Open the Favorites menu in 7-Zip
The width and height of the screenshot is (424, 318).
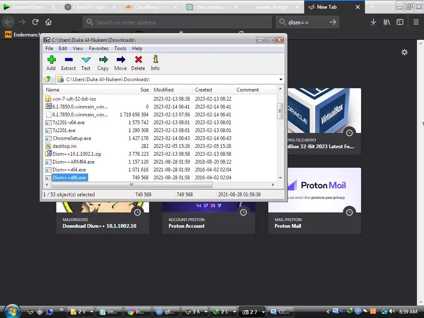pyautogui.click(x=99, y=48)
